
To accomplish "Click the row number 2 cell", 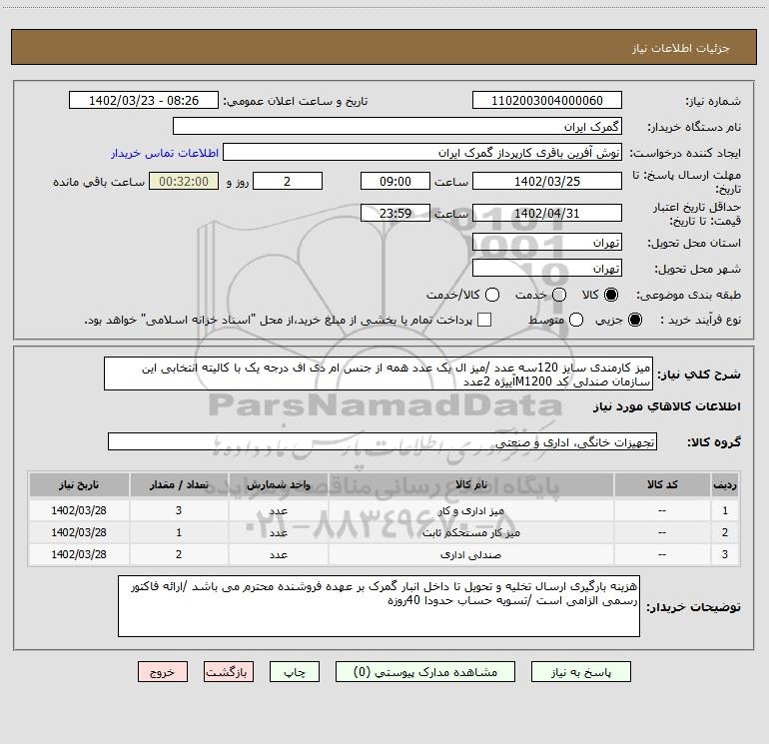I will [725, 532].
